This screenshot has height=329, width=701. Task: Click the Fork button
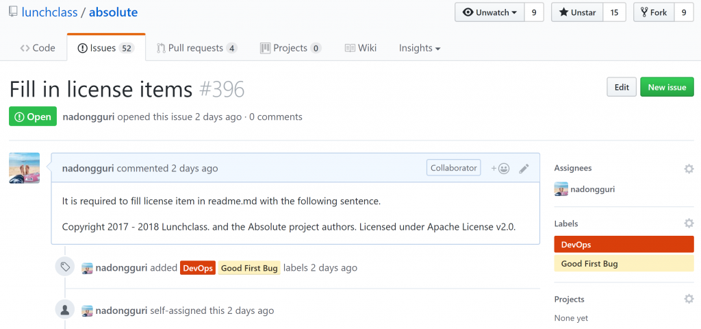point(654,12)
